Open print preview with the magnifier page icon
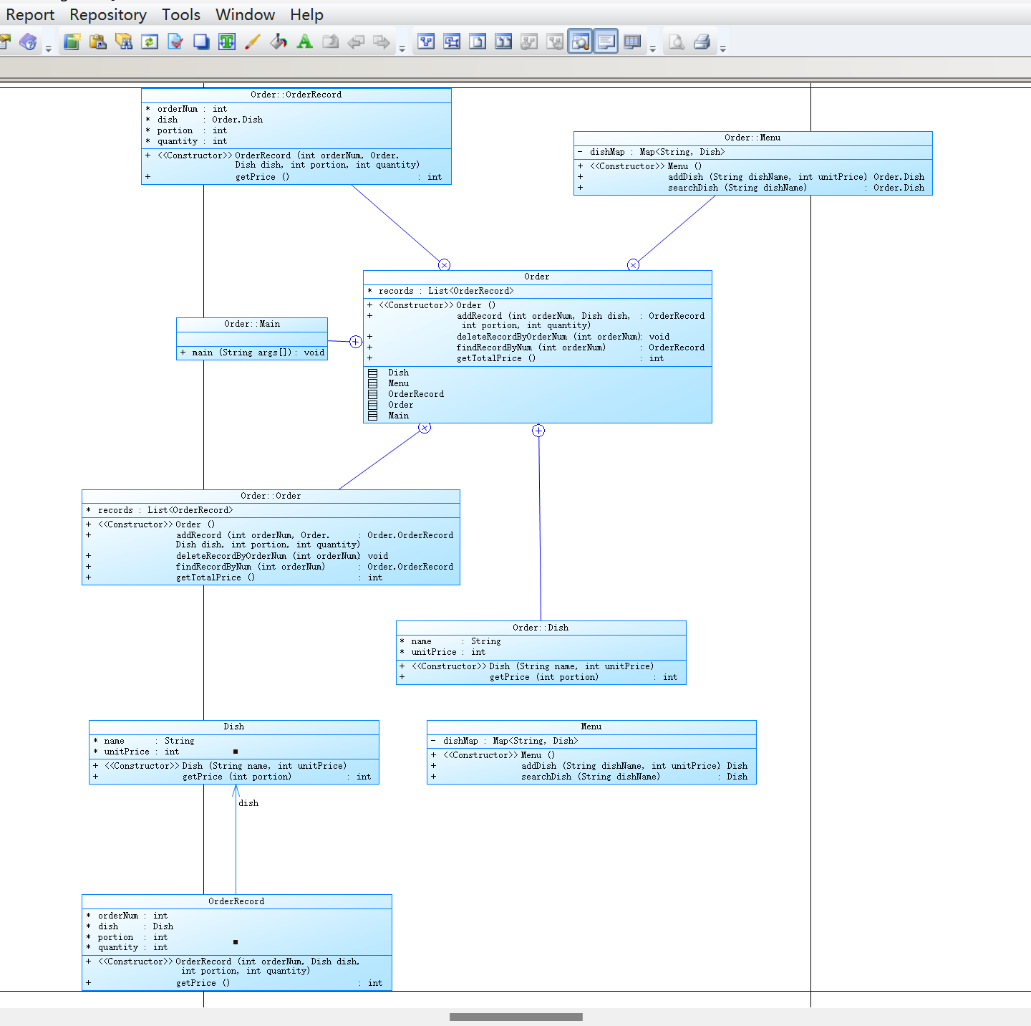The width and height of the screenshot is (1031, 1026). tap(676, 42)
